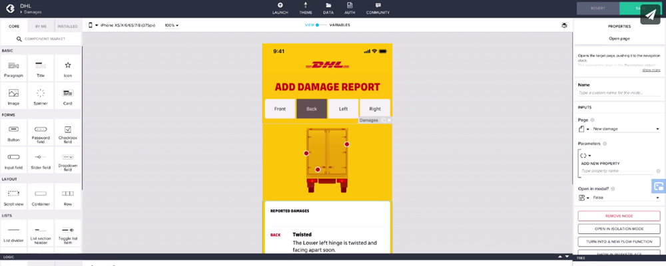Select the Left tab in app preview
The width and height of the screenshot is (666, 266).
pyautogui.click(x=343, y=109)
